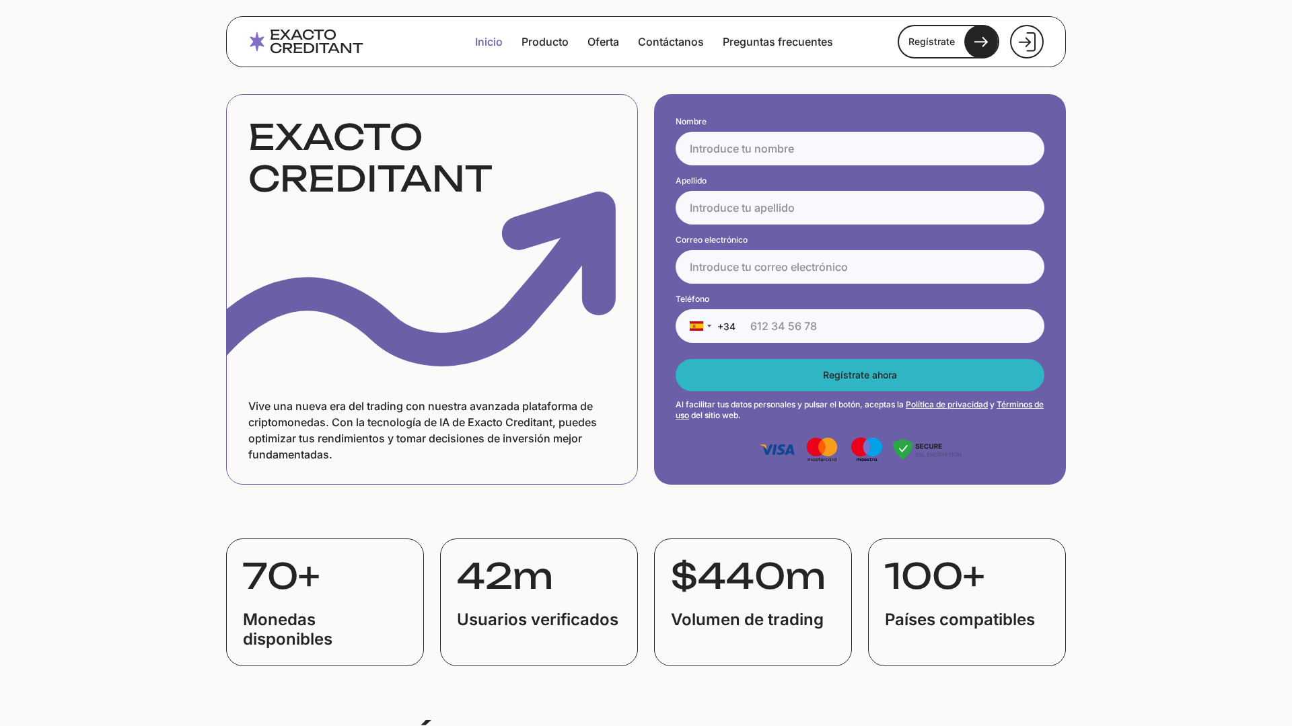This screenshot has width=1292, height=726.
Task: Open the Contáctanos menu item
Action: coord(671,42)
